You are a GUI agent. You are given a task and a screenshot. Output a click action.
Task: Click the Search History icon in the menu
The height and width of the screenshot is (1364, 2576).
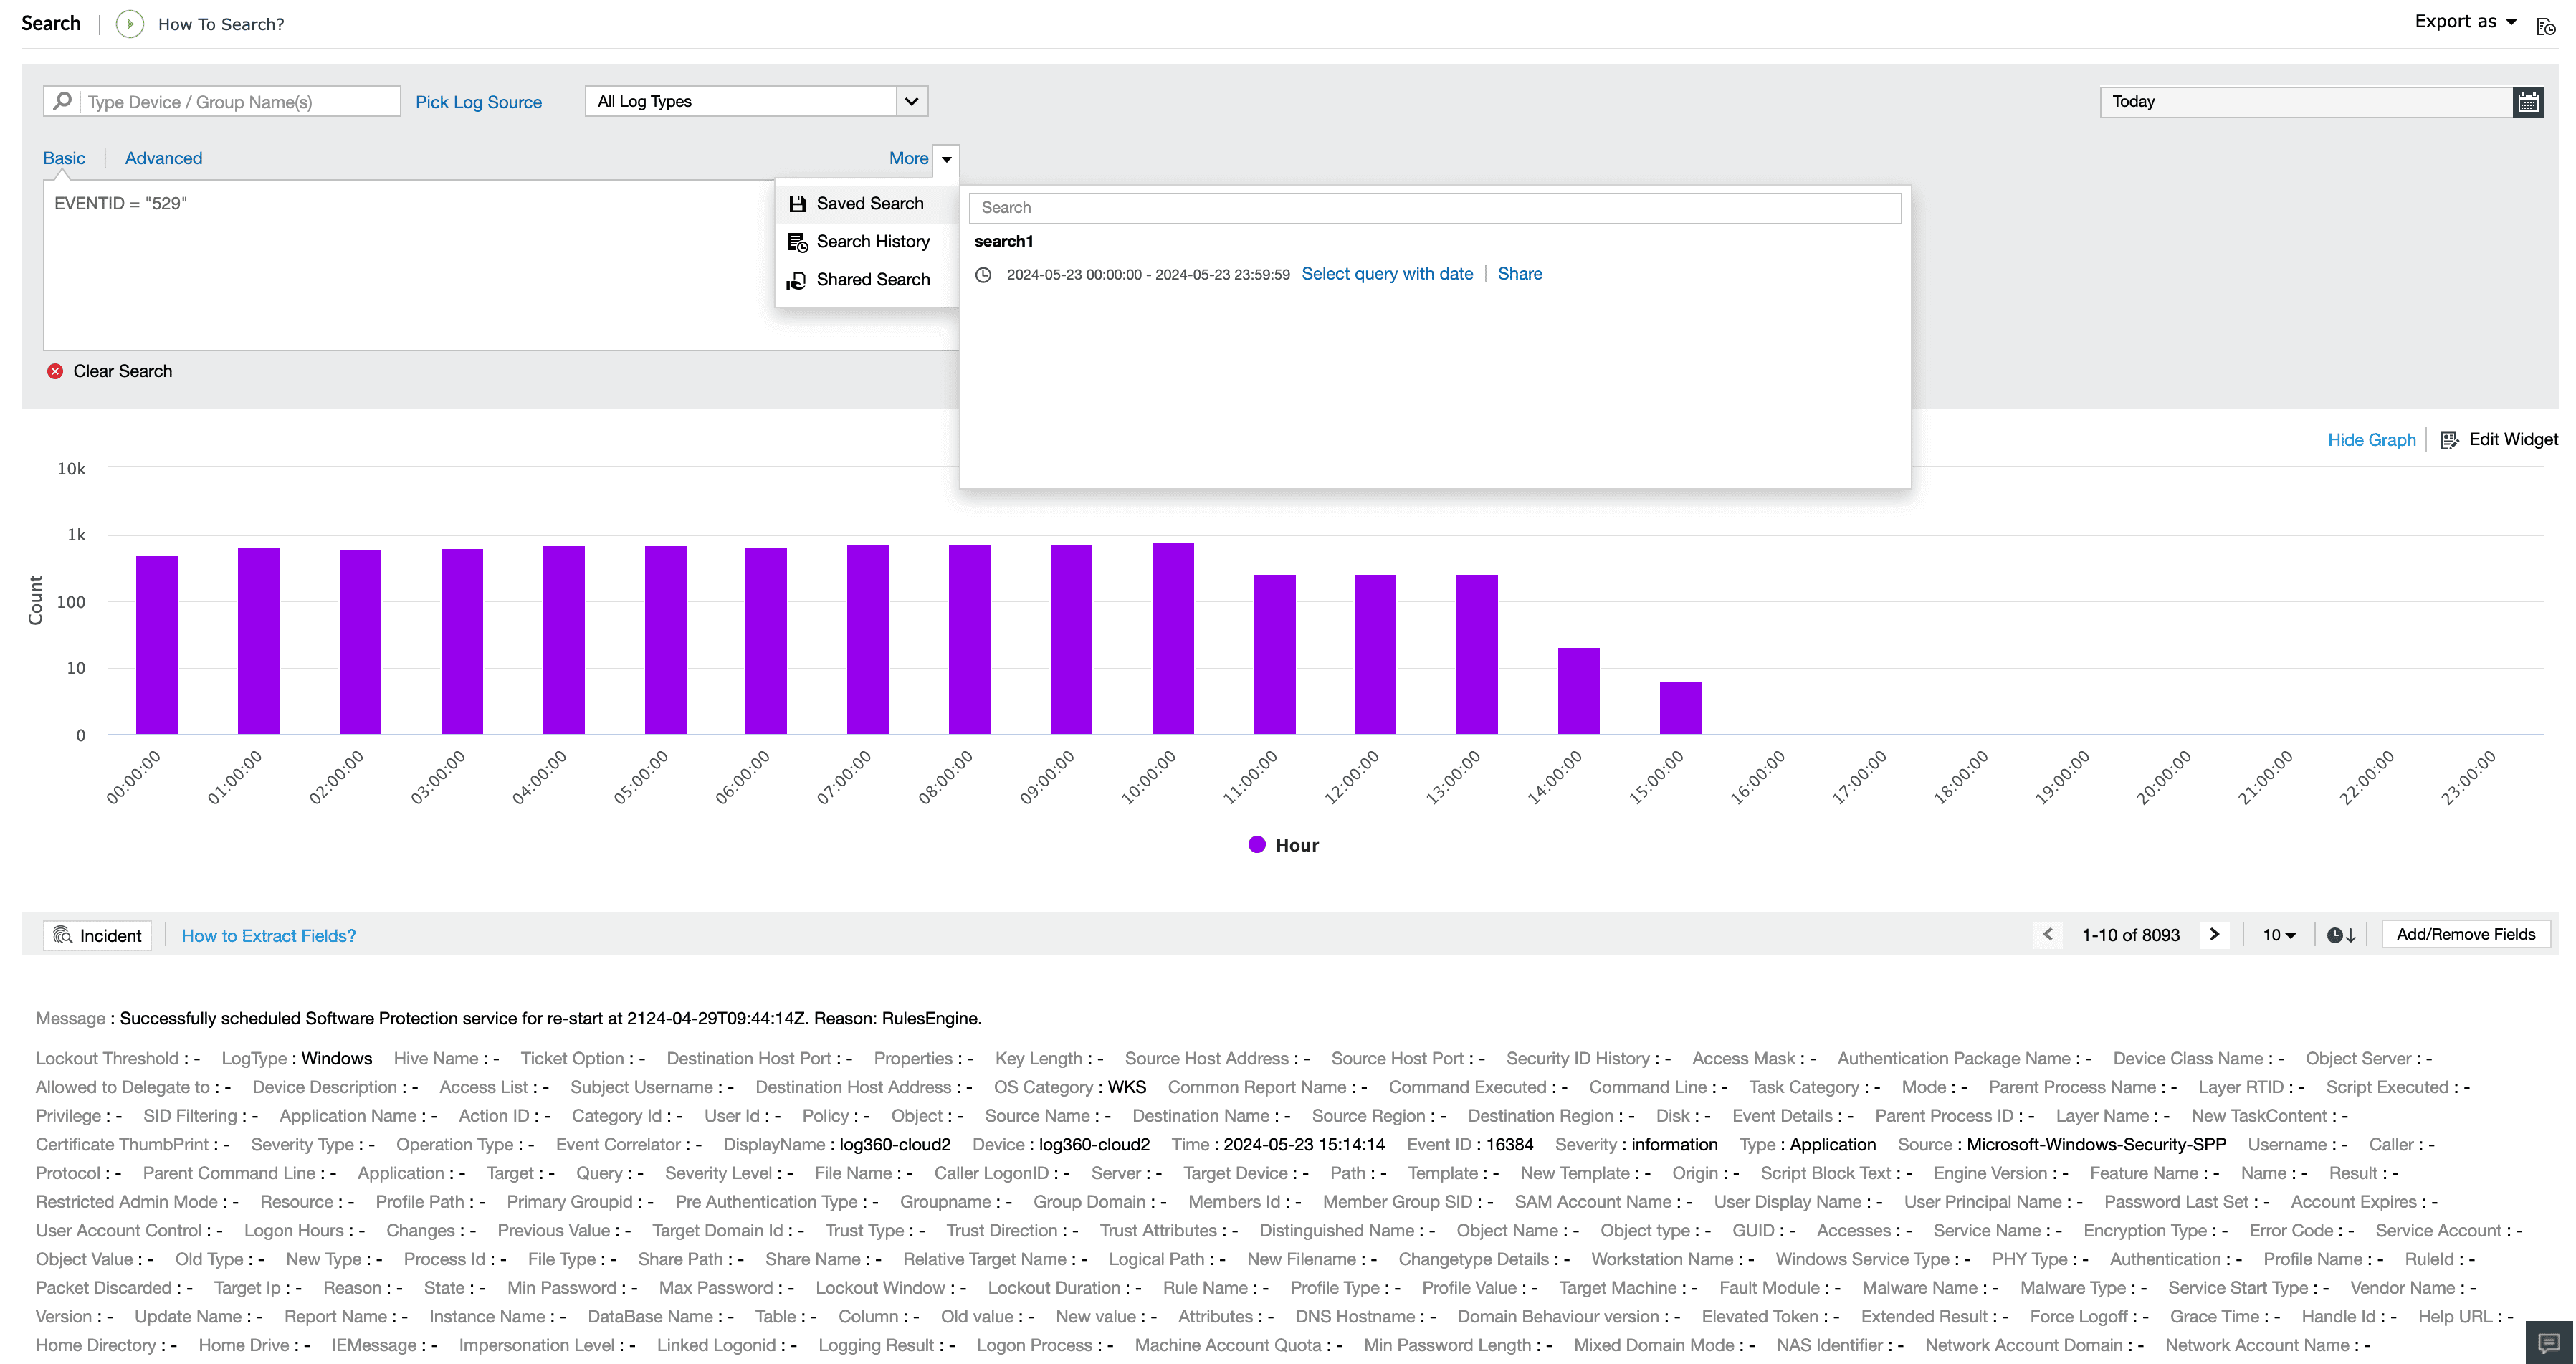[797, 241]
